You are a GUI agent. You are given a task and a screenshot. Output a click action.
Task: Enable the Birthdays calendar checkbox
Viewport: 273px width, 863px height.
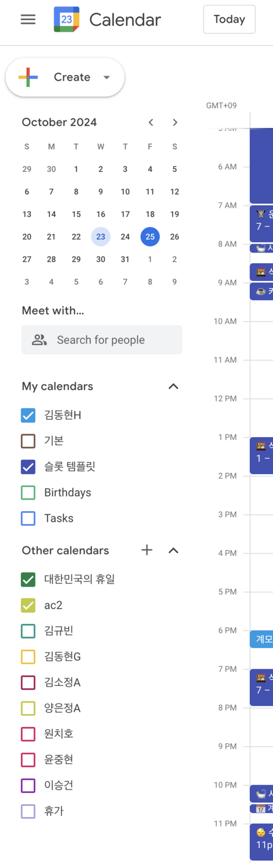pos(28,493)
